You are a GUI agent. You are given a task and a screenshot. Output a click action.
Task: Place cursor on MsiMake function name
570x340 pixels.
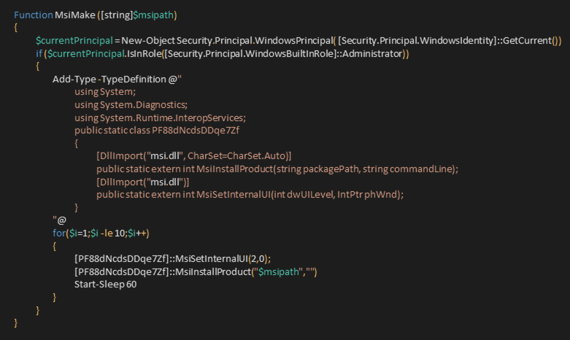[75, 15]
